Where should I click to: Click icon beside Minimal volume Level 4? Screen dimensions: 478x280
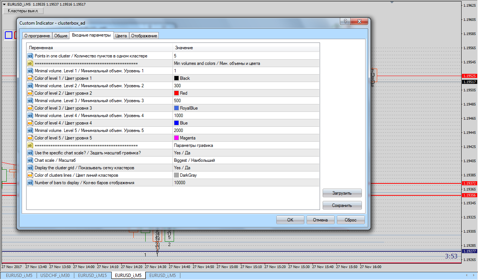[30, 116]
